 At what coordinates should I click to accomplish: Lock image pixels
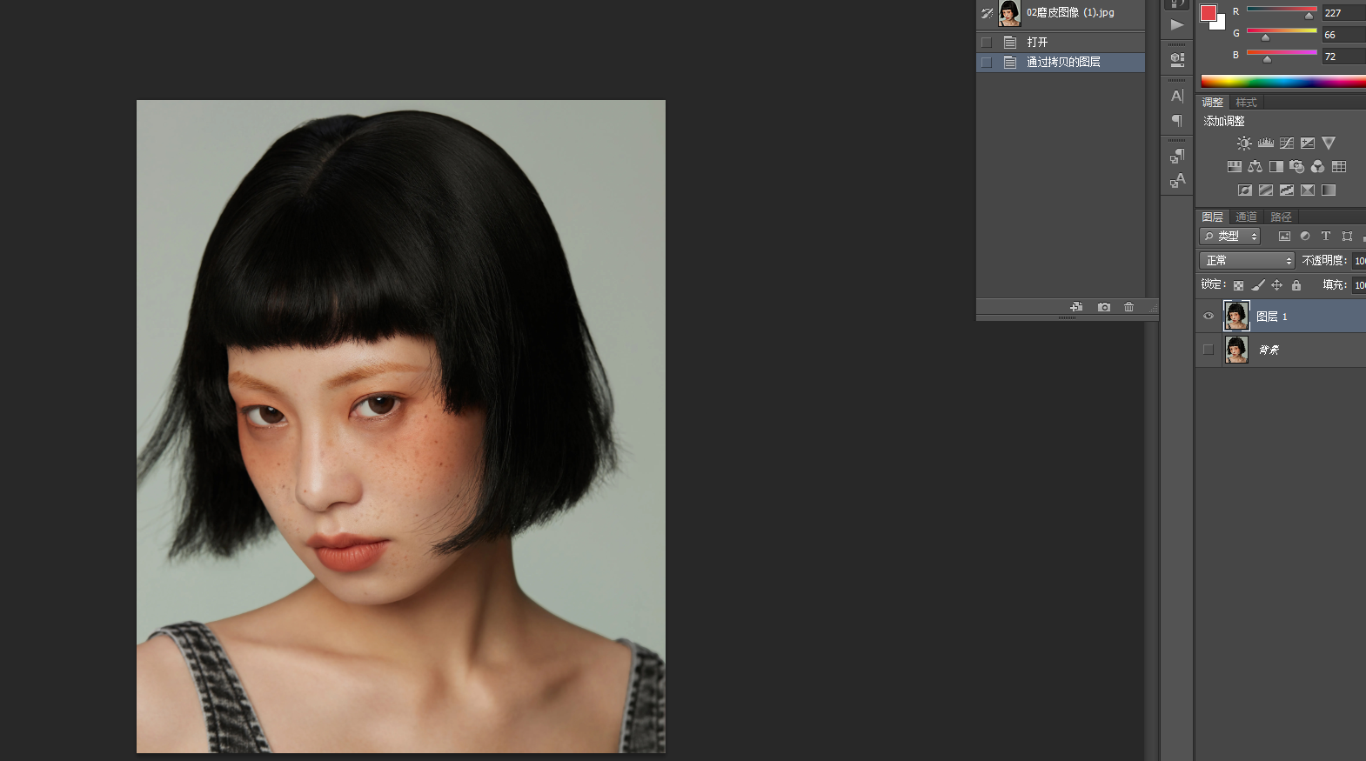pos(1258,285)
